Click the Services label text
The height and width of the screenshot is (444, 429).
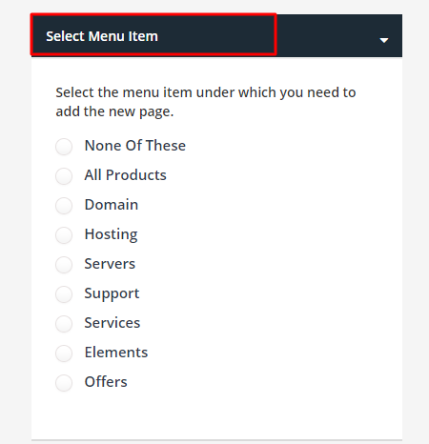point(112,323)
